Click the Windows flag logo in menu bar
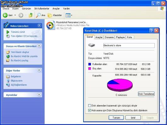 [162, 9]
